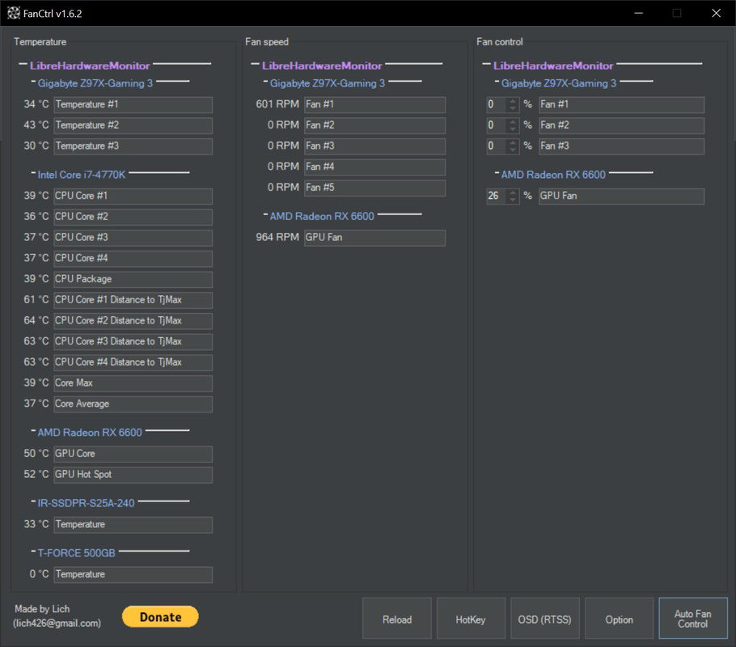Edit T-FORCE 500GB Temperature name field

(x=133, y=575)
